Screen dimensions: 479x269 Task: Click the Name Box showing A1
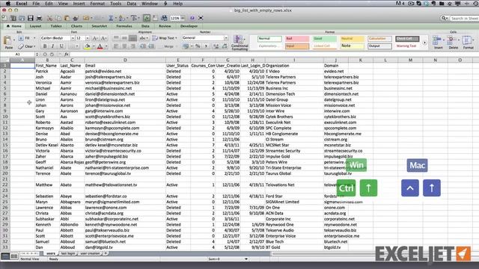(x=18, y=54)
